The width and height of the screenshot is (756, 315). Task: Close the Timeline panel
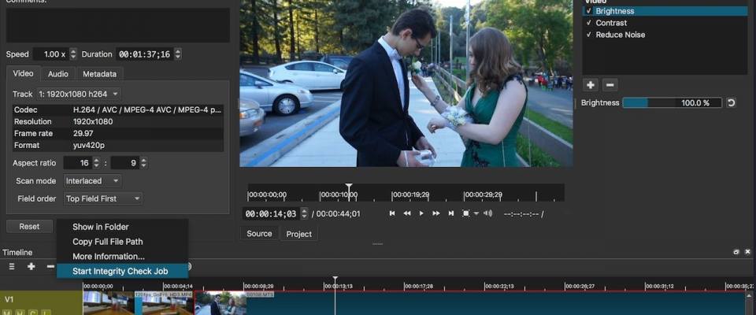point(748,252)
